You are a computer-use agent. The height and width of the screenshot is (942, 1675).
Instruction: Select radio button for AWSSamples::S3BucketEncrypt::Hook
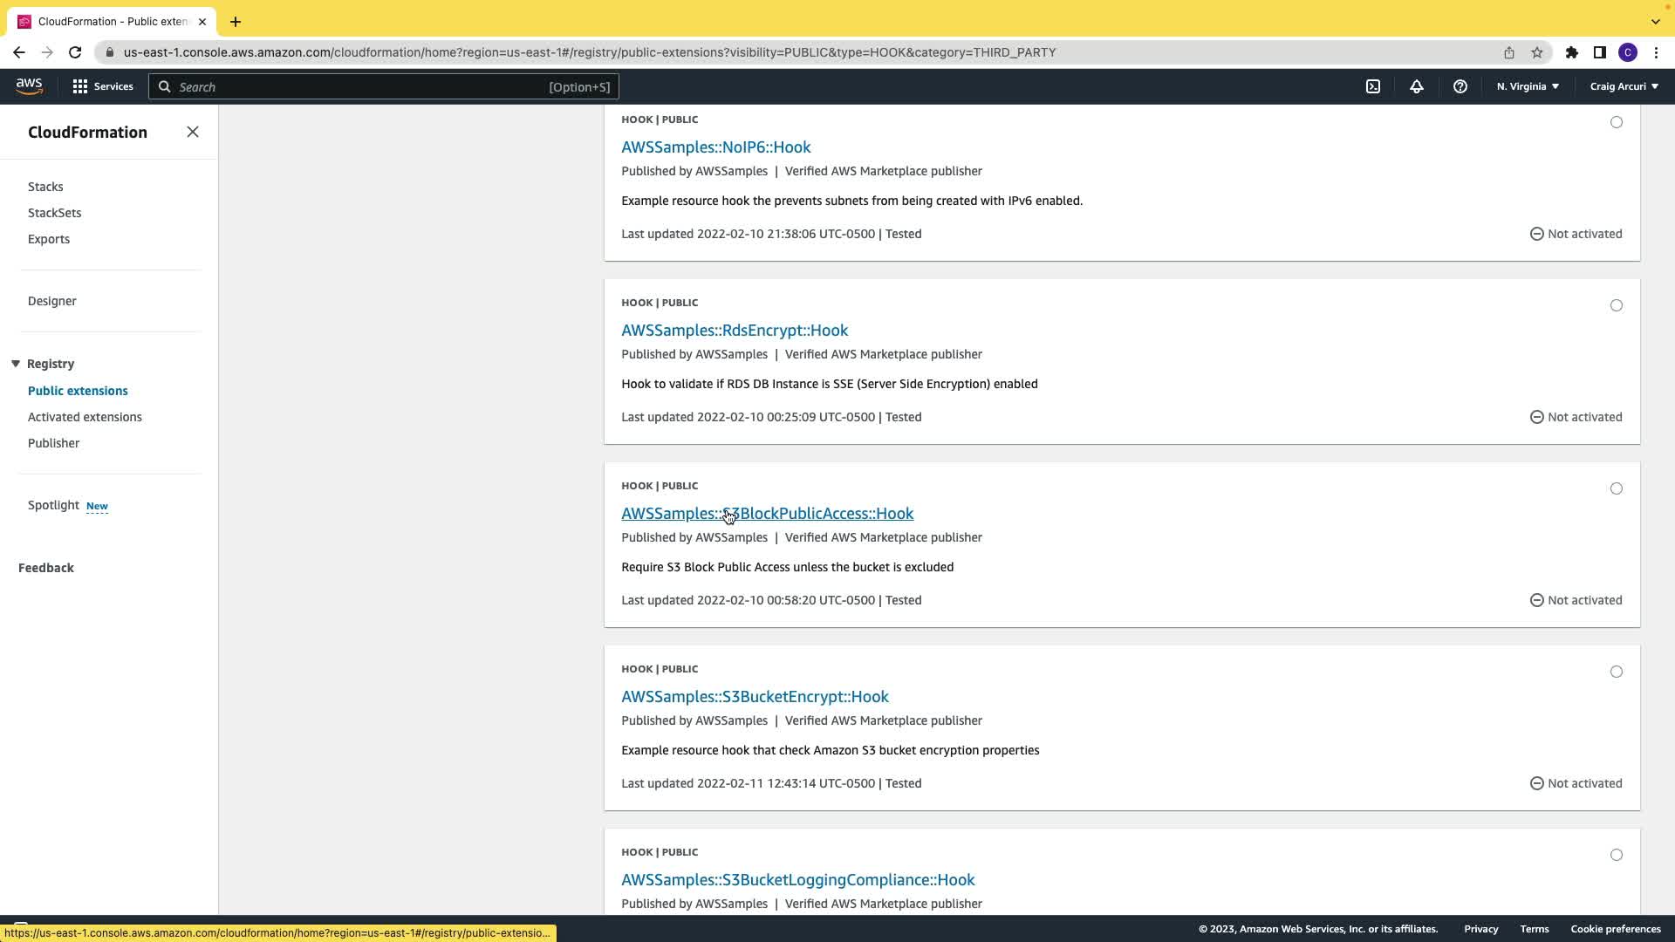pyautogui.click(x=1617, y=672)
